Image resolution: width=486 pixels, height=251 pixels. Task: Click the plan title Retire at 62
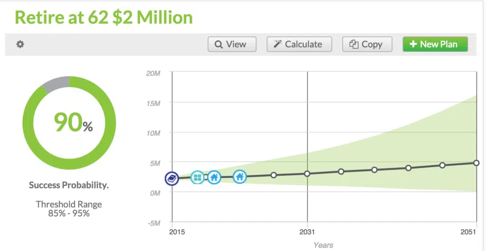(x=104, y=17)
